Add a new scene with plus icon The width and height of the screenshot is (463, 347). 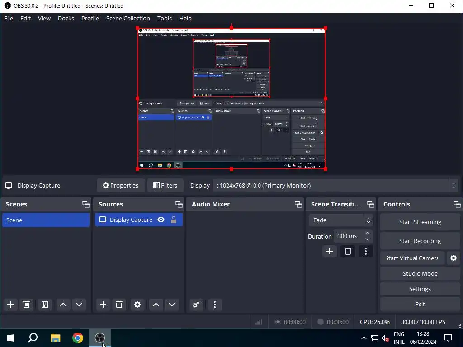pyautogui.click(x=10, y=305)
